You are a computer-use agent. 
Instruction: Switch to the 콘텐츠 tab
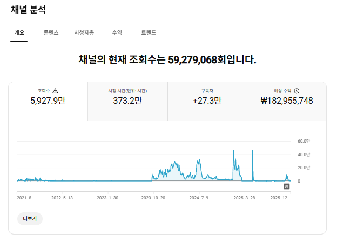point(51,32)
